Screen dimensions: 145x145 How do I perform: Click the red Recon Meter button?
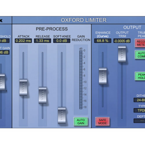(140, 43)
